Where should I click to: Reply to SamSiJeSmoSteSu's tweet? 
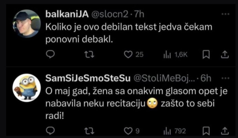click(x=50, y=131)
